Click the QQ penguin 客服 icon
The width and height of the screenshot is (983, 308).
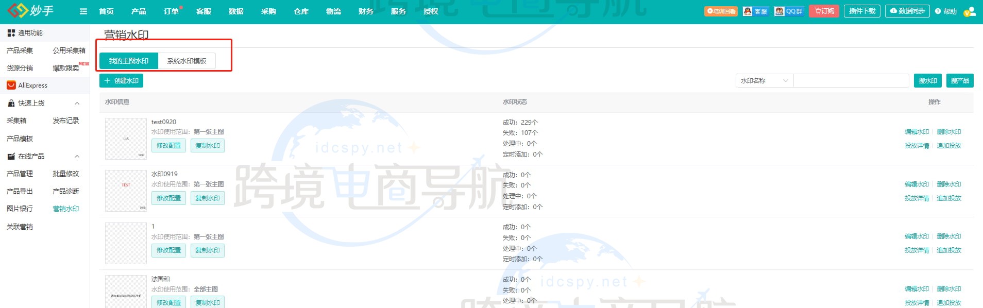pos(755,11)
